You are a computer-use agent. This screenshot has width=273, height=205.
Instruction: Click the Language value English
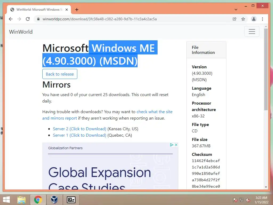[x=198, y=95]
